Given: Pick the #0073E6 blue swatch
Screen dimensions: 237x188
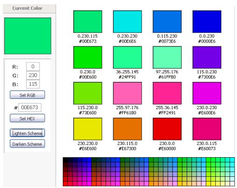Looking at the screenshot, I should (x=167, y=21).
